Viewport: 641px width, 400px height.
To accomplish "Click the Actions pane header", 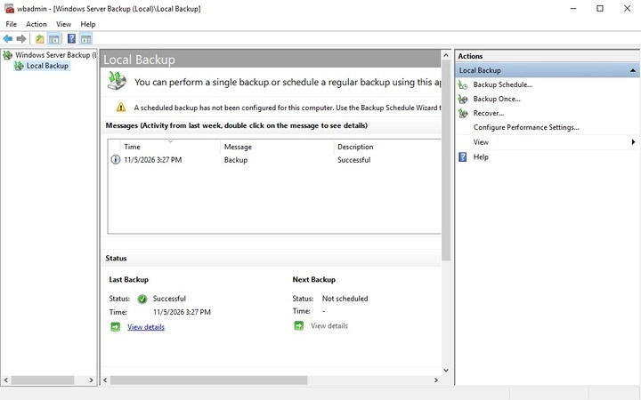I will pyautogui.click(x=547, y=56).
